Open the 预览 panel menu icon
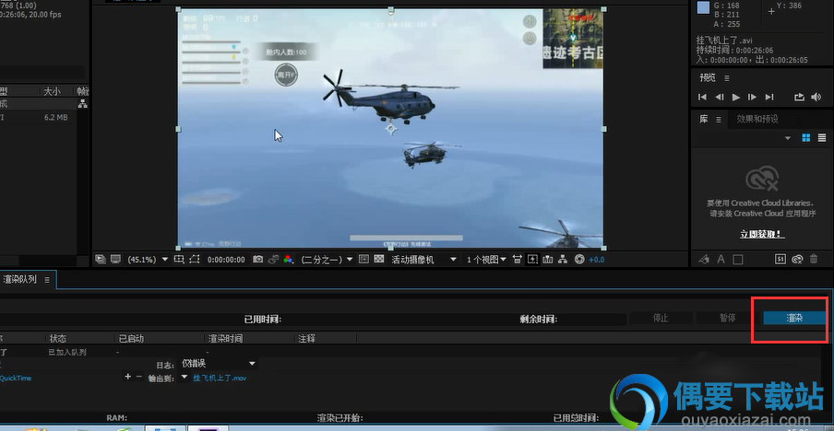The width and height of the screenshot is (834, 431). pyautogui.click(x=727, y=78)
